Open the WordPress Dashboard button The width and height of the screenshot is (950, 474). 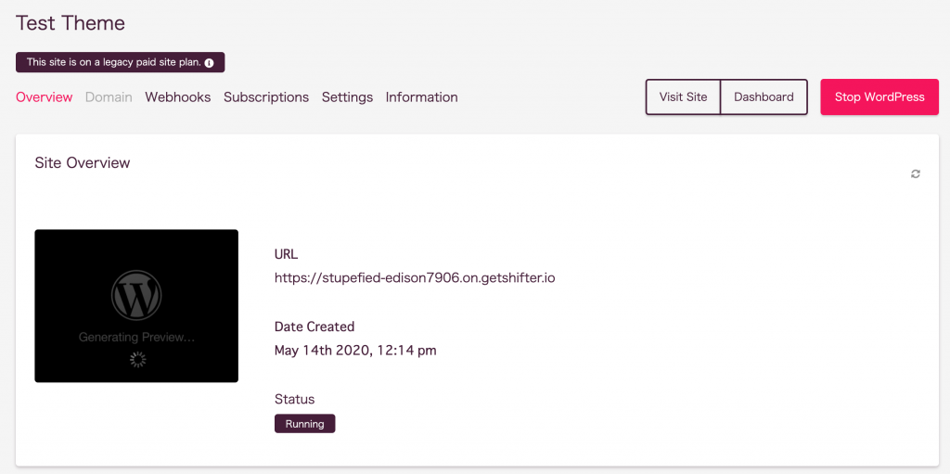pyautogui.click(x=764, y=97)
